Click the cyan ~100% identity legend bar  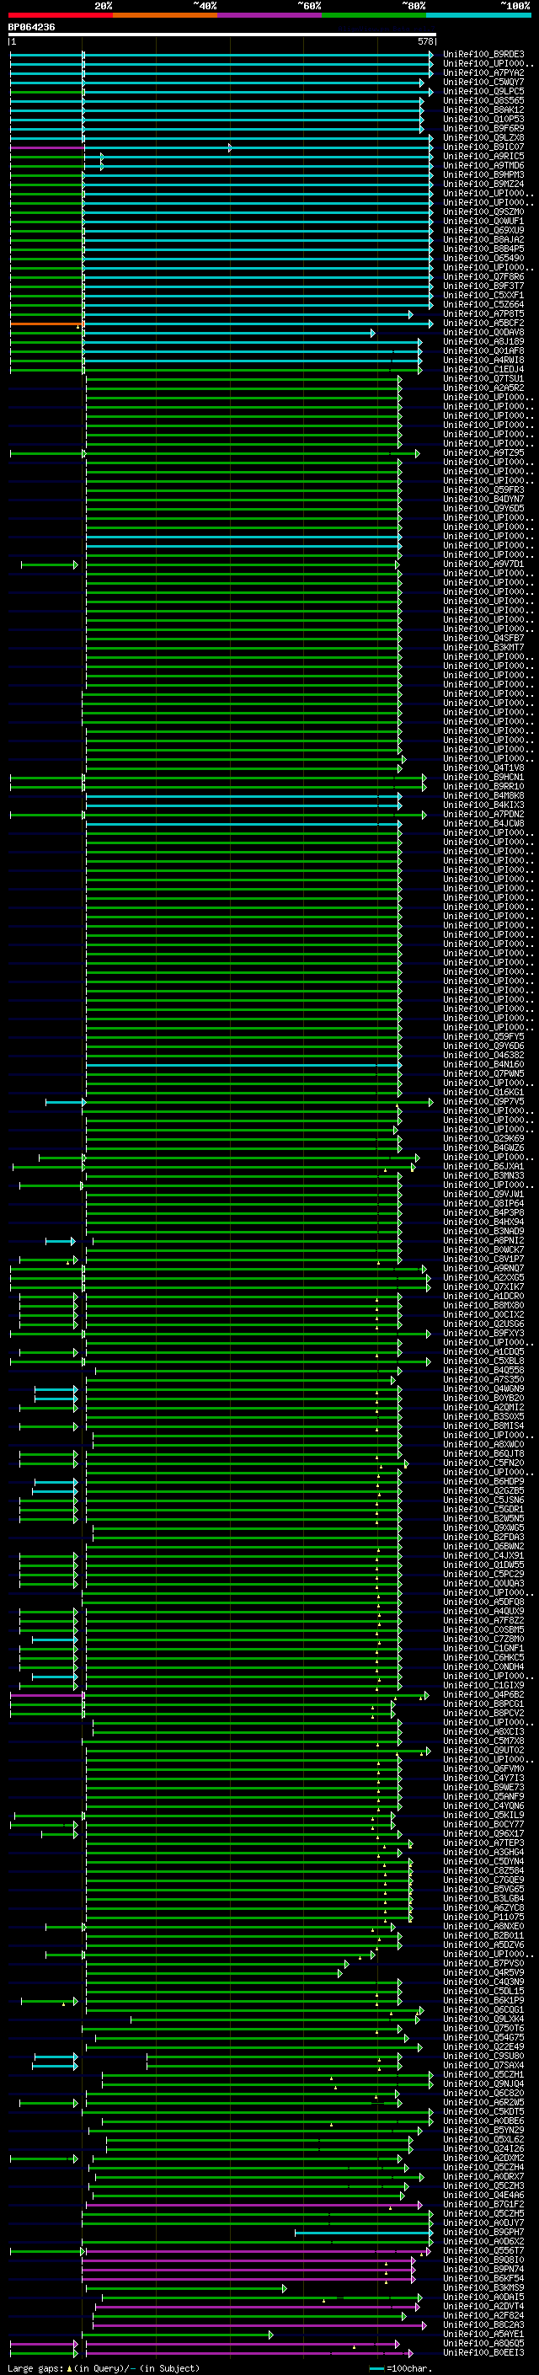coord(478,15)
